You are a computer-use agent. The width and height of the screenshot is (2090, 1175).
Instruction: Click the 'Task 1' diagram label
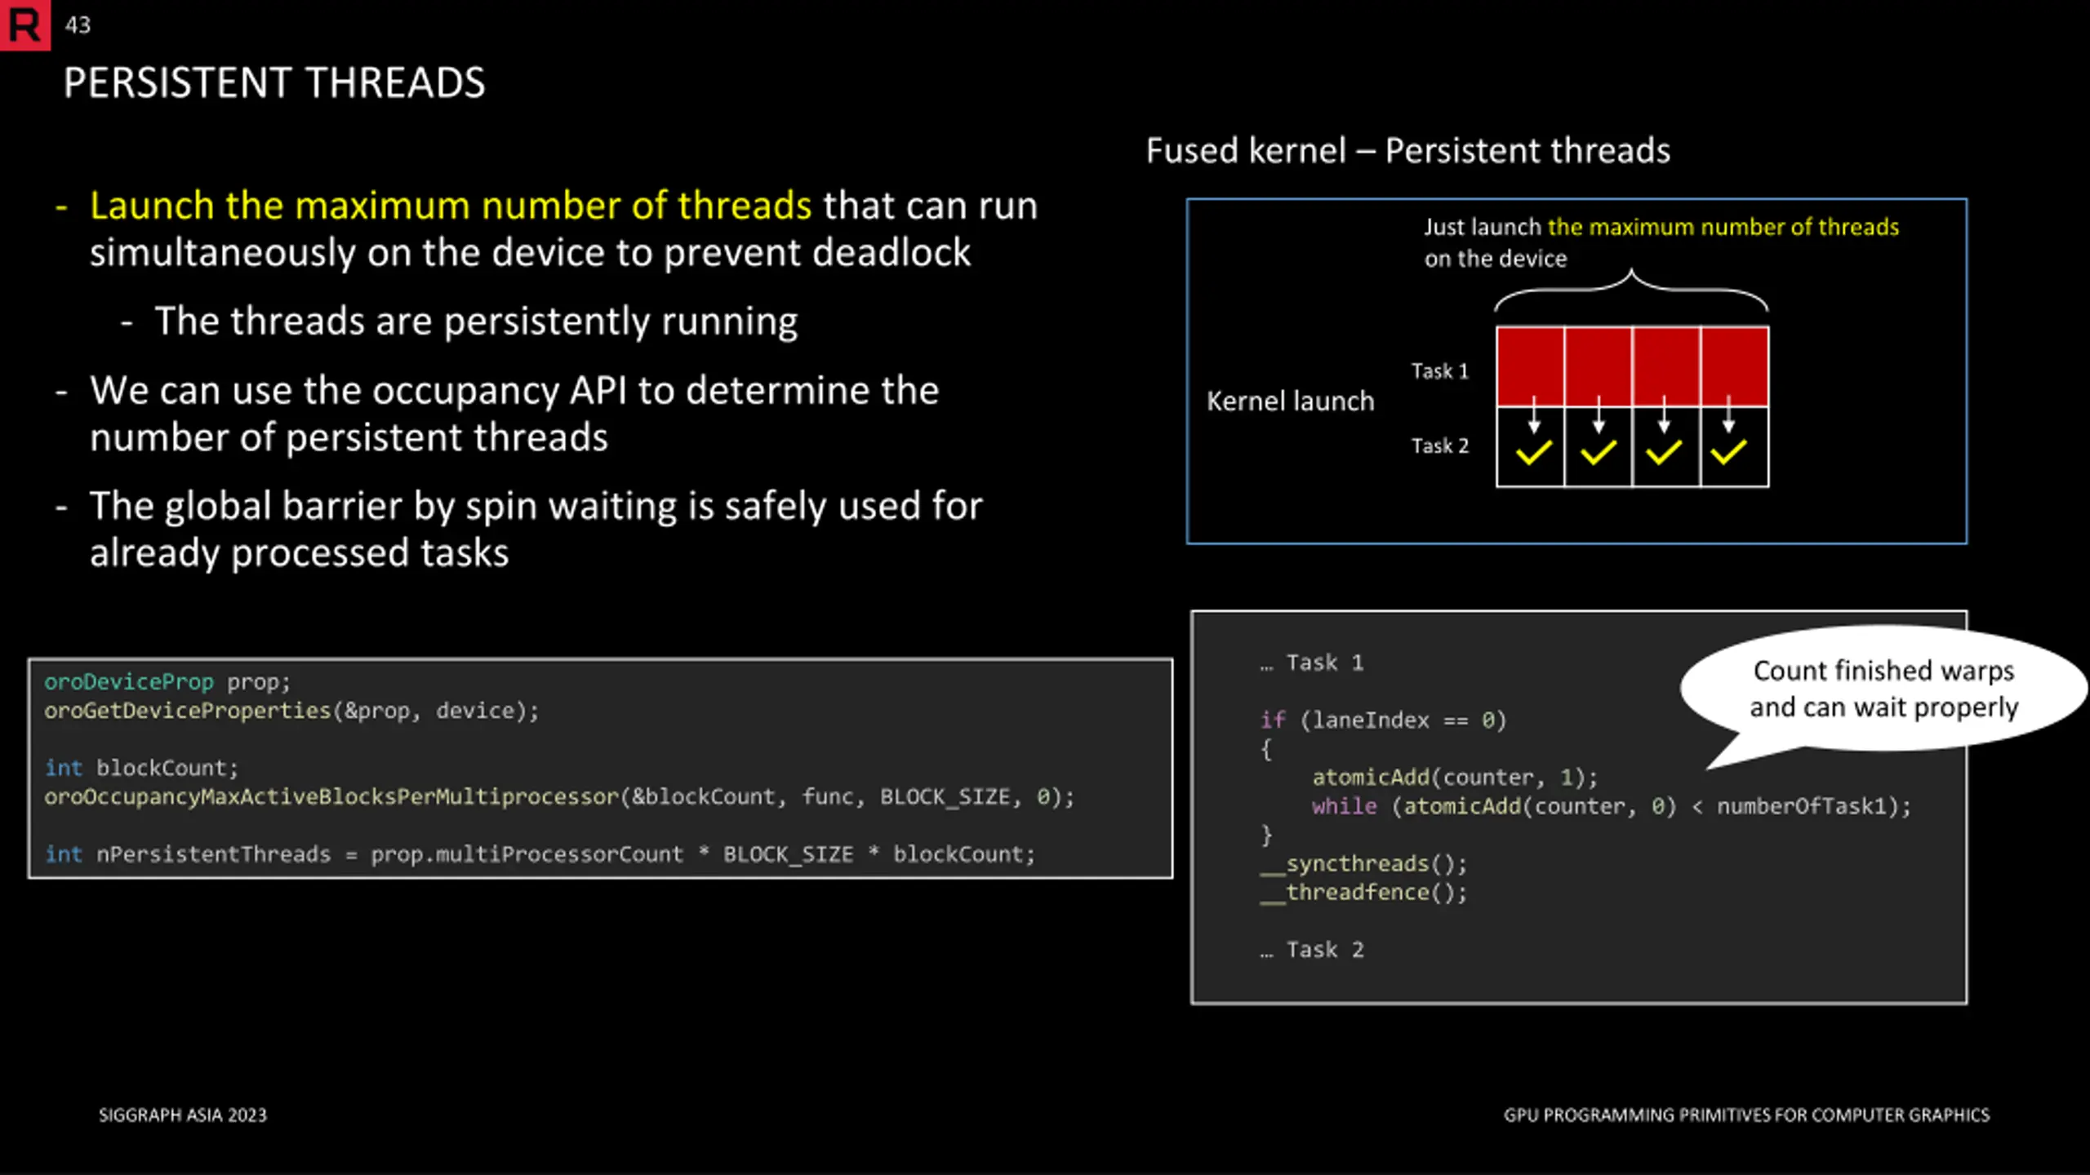(1440, 371)
